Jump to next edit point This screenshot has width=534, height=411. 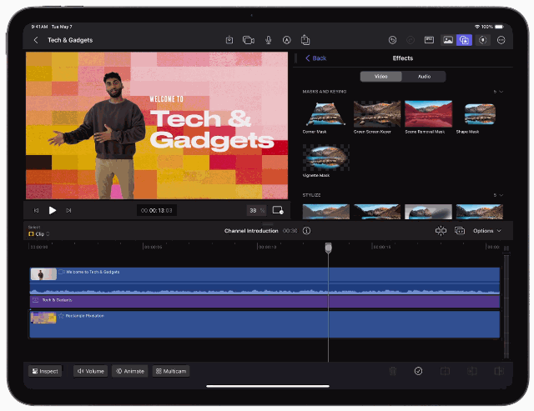coord(68,211)
